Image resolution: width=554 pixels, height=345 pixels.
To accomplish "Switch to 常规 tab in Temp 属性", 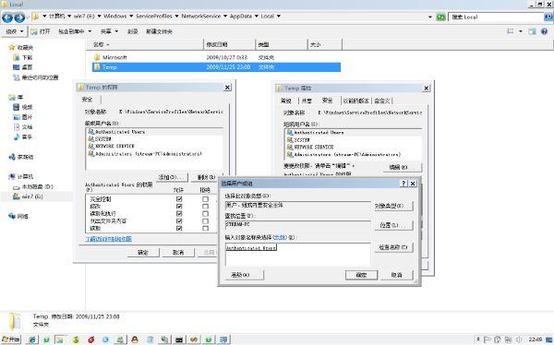I will [x=286, y=101].
